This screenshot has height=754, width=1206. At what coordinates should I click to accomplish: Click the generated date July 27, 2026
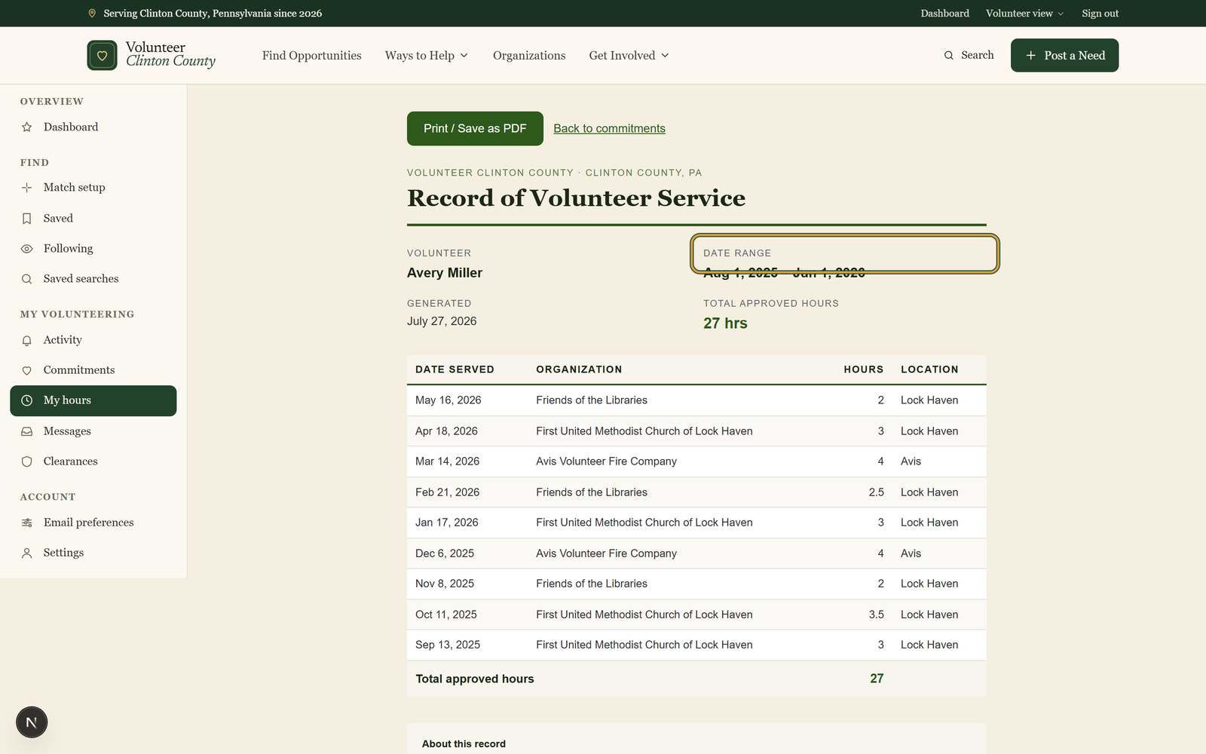coord(442,321)
